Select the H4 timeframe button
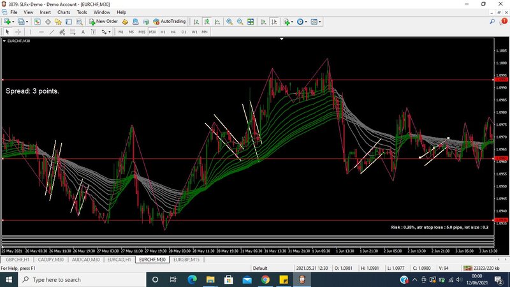 (173, 31)
